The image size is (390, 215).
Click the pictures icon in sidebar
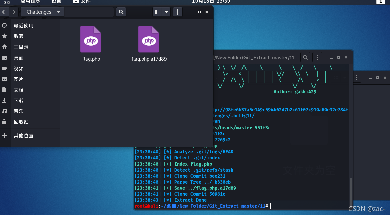(4, 79)
